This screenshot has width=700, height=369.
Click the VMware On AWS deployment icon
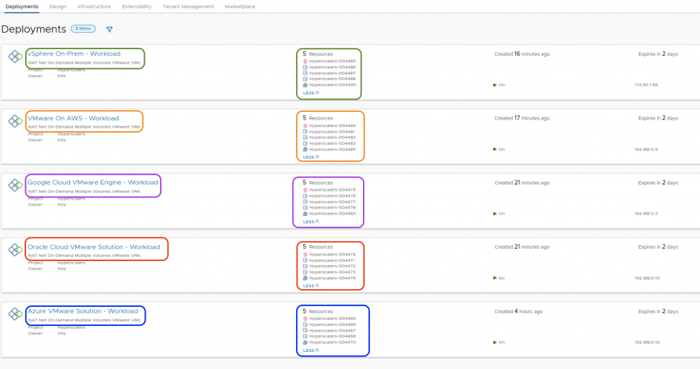pyautogui.click(x=15, y=121)
